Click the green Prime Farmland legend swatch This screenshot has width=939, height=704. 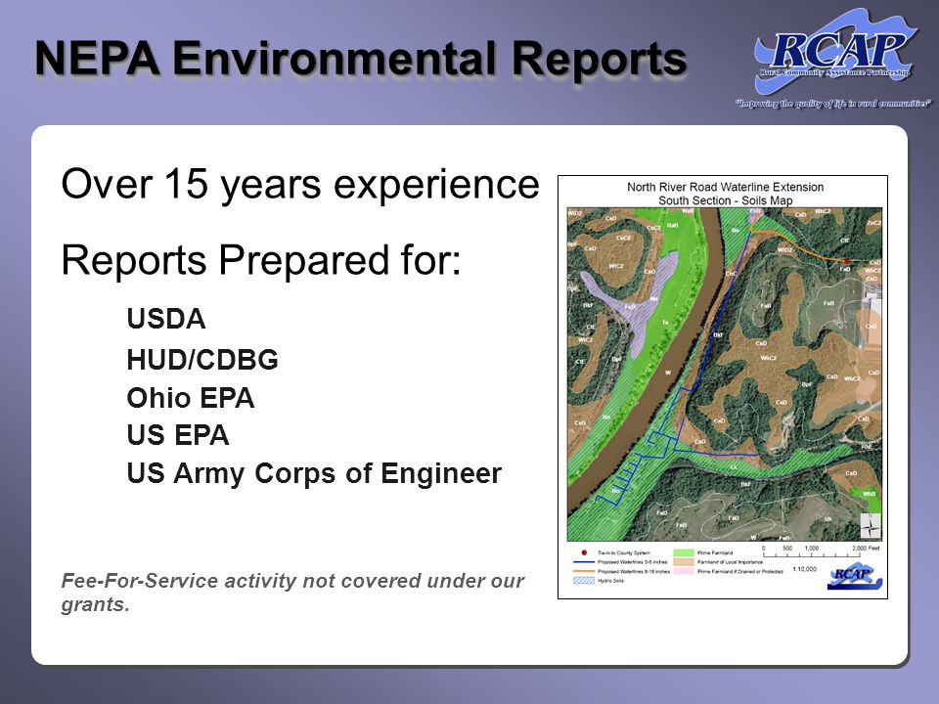point(684,553)
